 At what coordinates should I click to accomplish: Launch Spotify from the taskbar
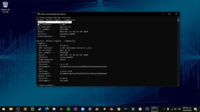68,109
